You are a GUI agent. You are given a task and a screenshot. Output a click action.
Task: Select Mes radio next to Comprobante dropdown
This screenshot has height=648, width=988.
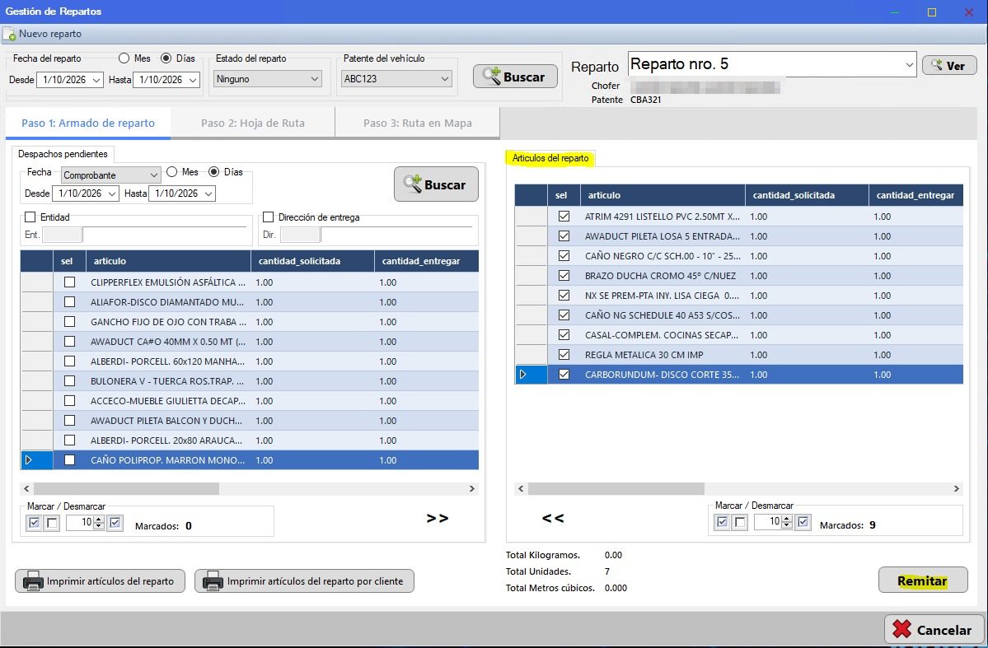tap(172, 172)
